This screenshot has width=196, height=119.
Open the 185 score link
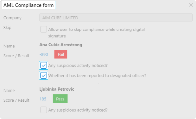[43, 99]
